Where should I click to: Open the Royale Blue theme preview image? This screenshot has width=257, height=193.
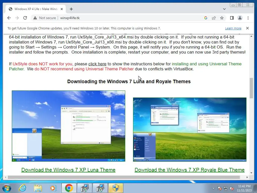190,129
